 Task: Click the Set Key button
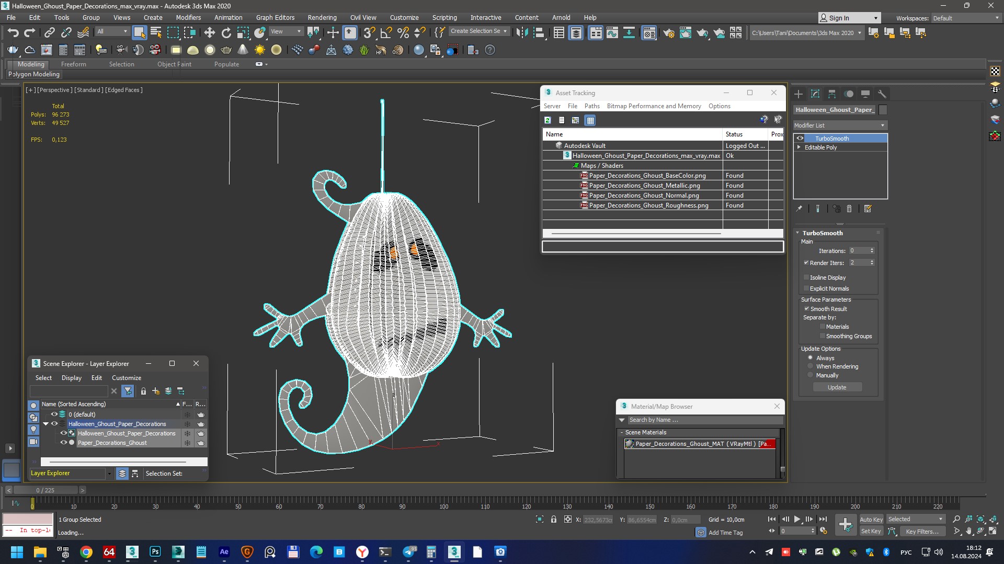pyautogui.click(x=871, y=532)
